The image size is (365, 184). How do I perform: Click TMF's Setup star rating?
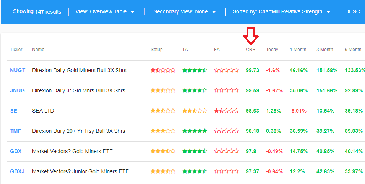(x=163, y=131)
